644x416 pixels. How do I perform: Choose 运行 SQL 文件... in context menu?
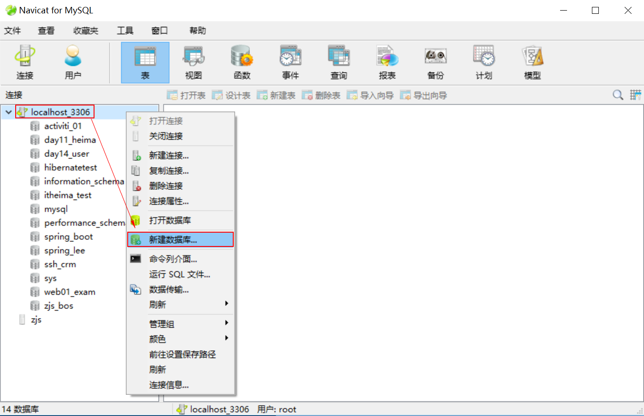tap(181, 274)
